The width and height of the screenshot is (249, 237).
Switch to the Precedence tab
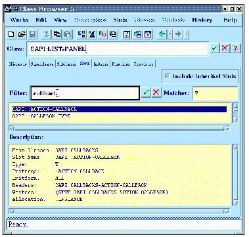point(143,64)
